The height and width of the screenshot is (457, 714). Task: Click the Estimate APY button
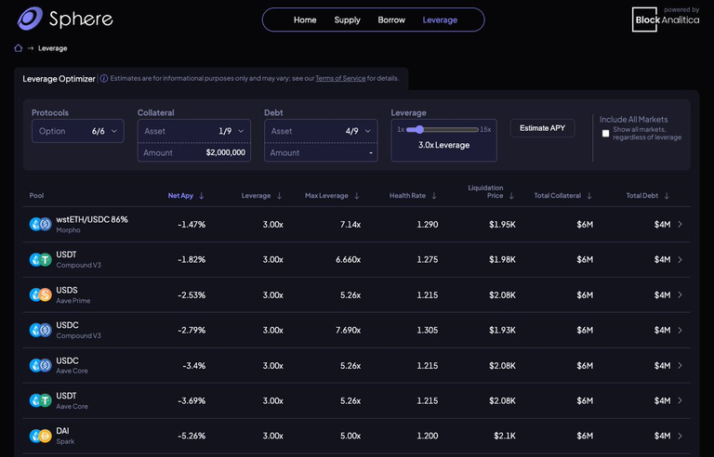click(542, 128)
